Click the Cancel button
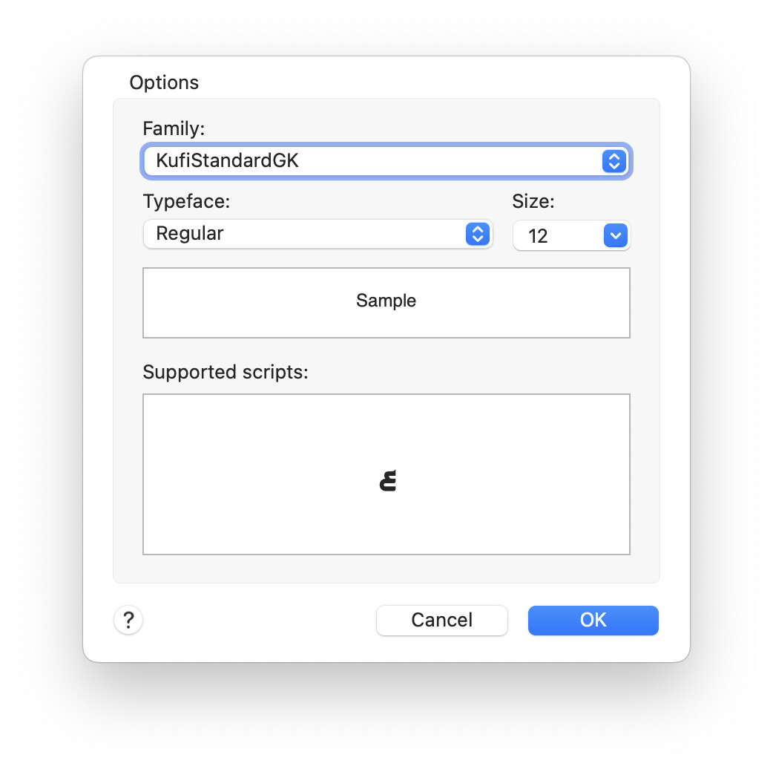 pyautogui.click(x=441, y=620)
